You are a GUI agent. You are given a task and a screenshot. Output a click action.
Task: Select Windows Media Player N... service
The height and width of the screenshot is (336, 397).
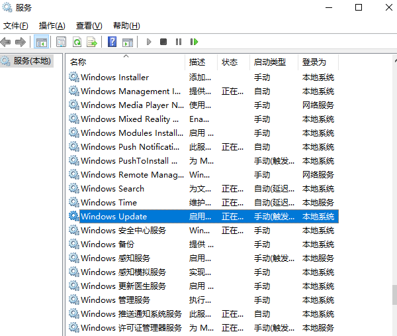[x=204, y=105]
